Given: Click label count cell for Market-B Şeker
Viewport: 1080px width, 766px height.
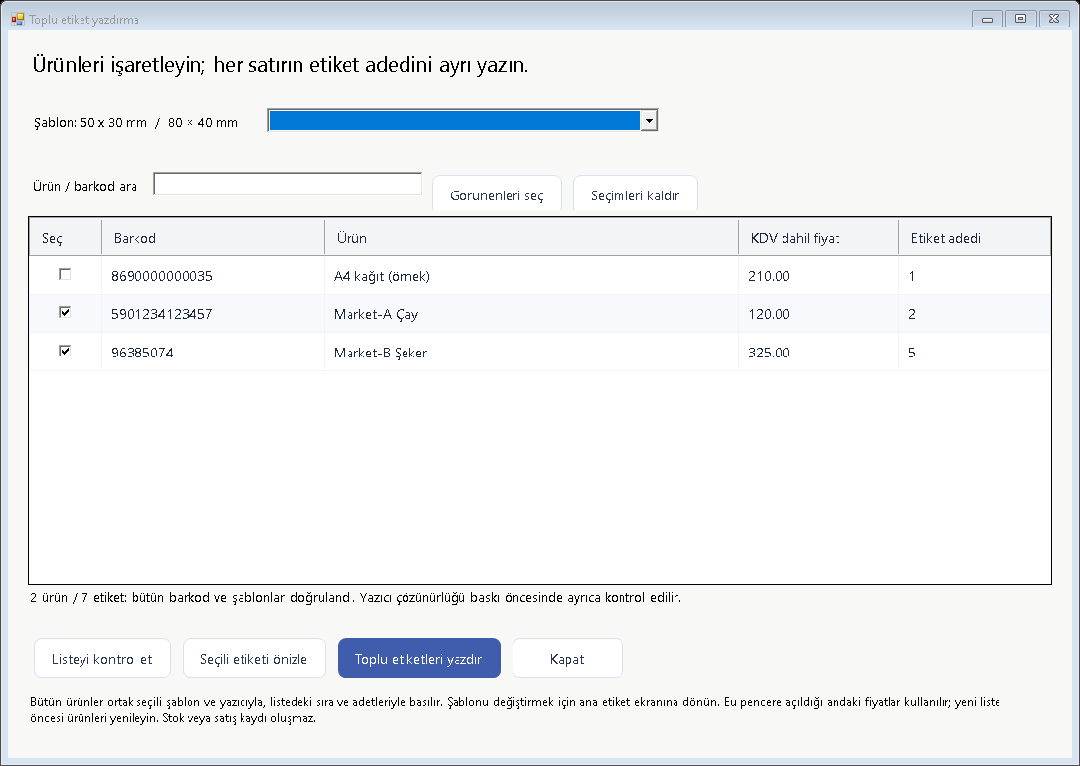Looking at the screenshot, I should click(974, 352).
